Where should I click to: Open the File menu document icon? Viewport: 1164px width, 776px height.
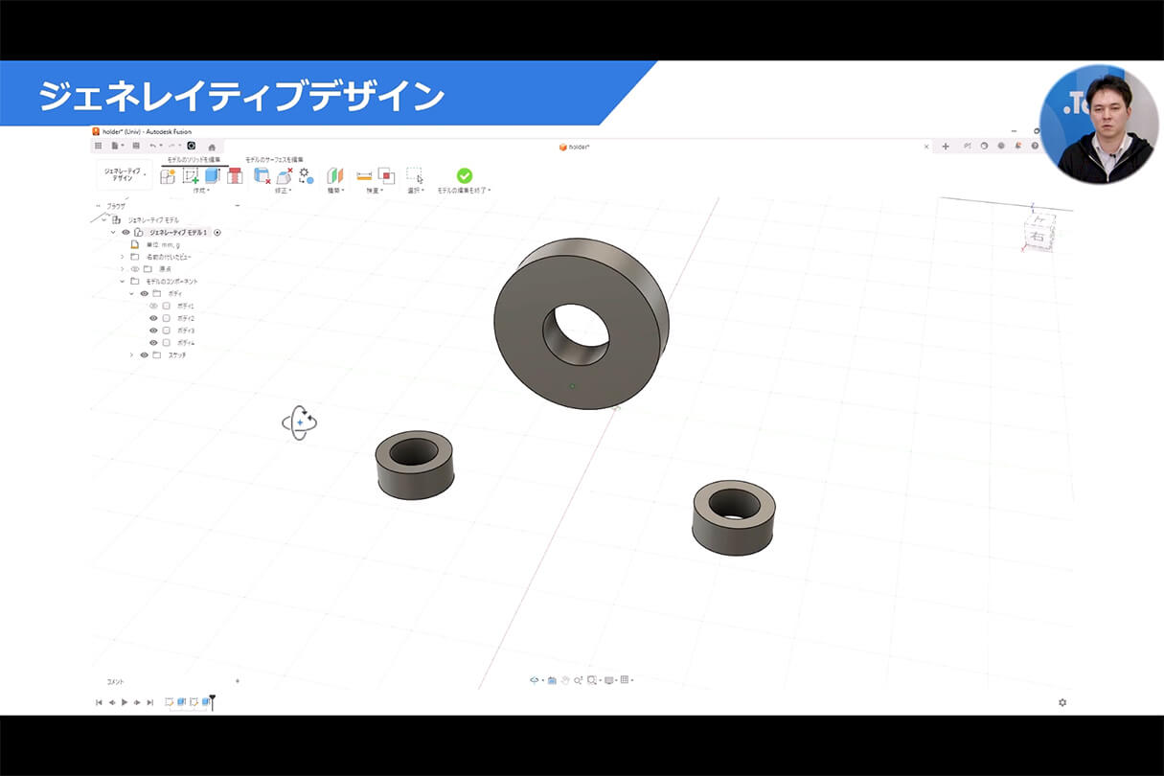(x=114, y=146)
